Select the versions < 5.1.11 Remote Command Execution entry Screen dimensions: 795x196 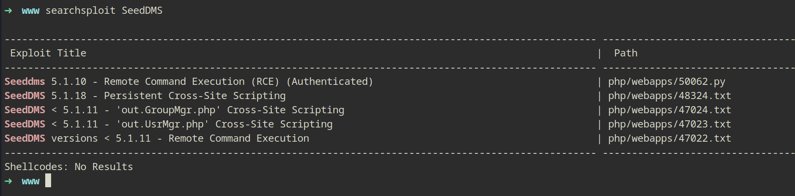coord(157,138)
